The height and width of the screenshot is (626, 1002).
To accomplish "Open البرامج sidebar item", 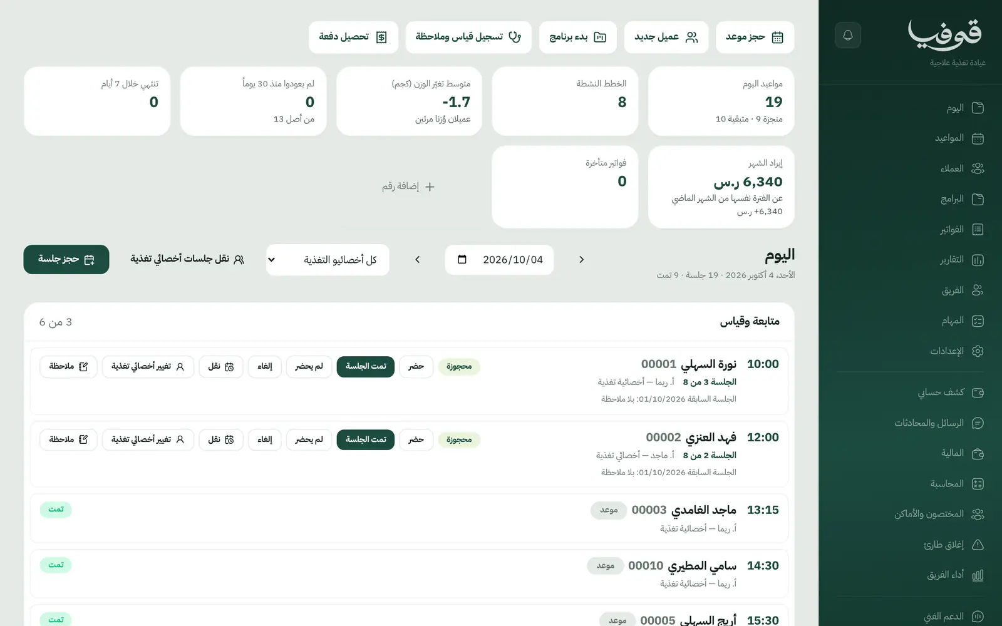I will pos(910,199).
